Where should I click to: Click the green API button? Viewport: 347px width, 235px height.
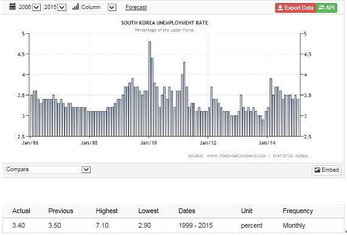click(x=327, y=8)
